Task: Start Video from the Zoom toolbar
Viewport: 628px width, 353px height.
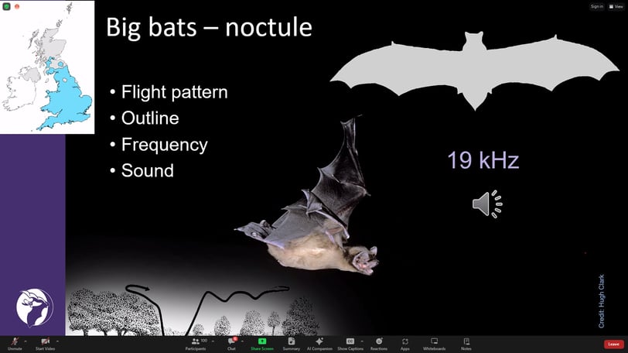Action: 45,344
